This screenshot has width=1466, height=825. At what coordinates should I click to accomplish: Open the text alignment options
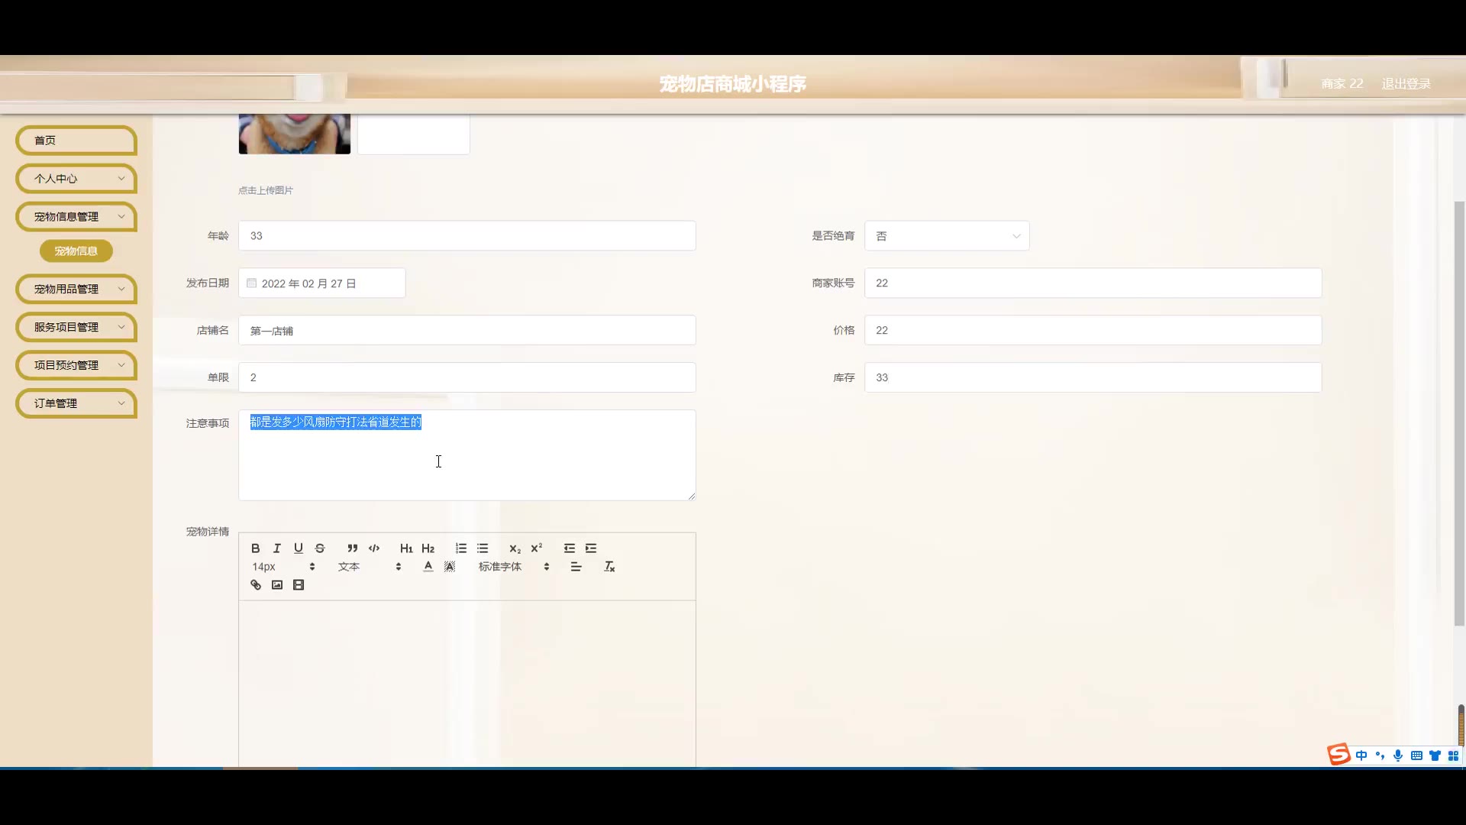click(576, 567)
